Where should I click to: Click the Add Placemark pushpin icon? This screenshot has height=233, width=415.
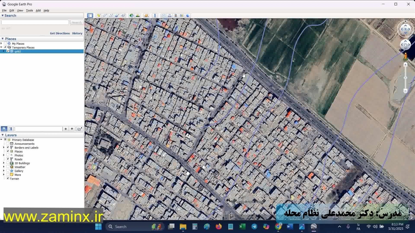tap(99, 16)
